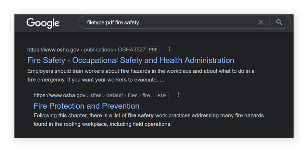Focus the search box containing filetype:pdf fire safety
The width and height of the screenshot is (308, 152).
[168, 23]
